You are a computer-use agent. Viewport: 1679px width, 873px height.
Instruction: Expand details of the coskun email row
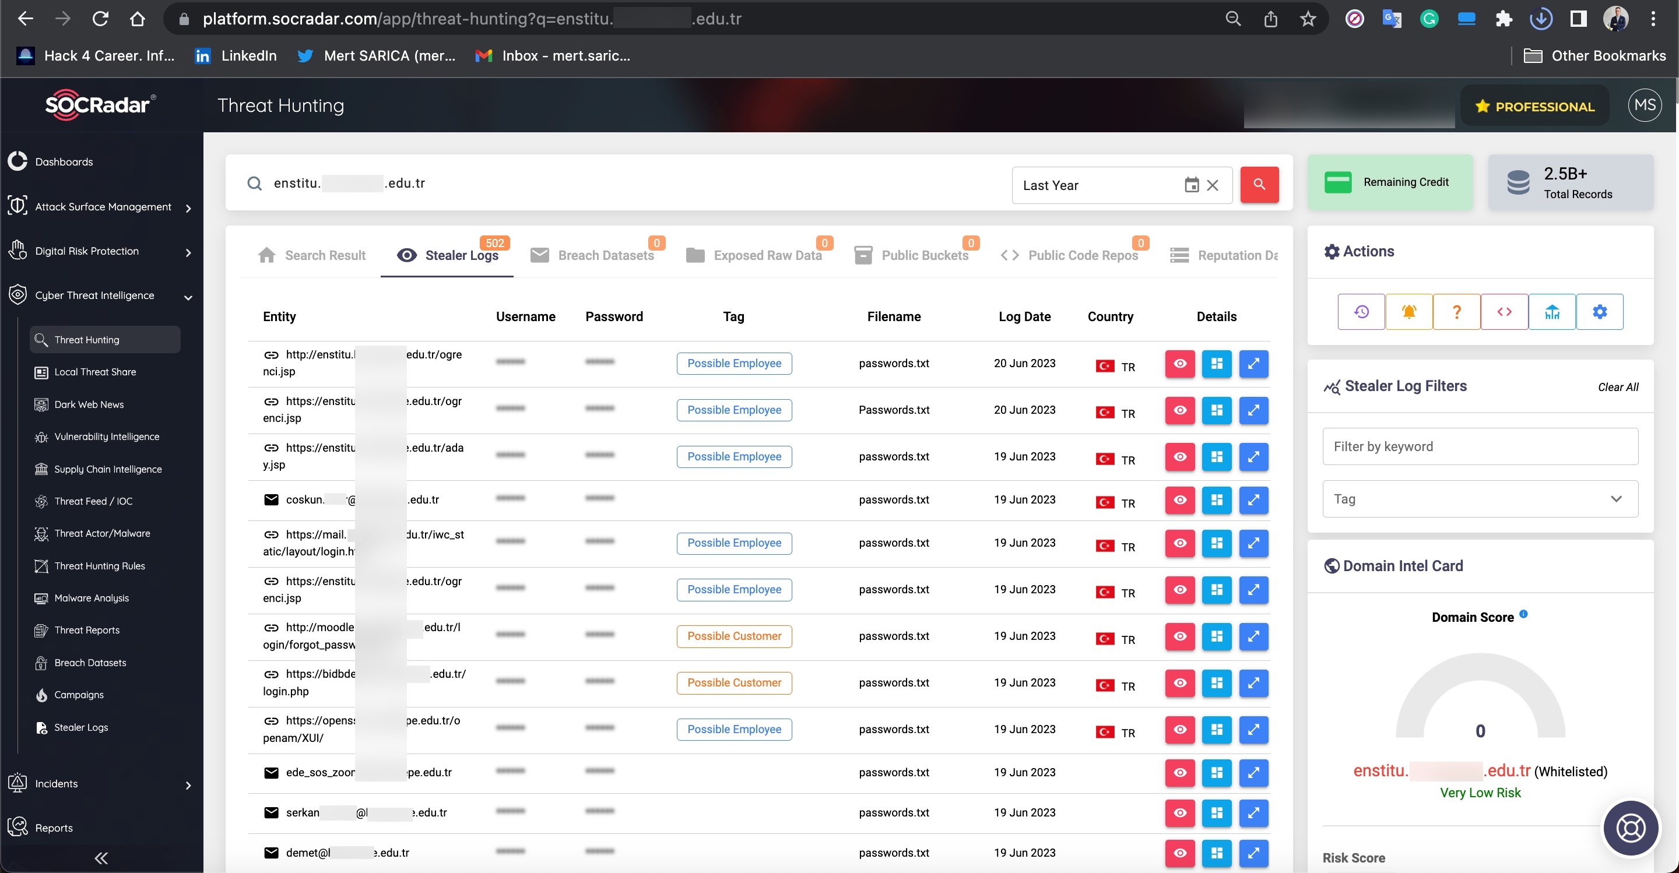pyautogui.click(x=1253, y=499)
